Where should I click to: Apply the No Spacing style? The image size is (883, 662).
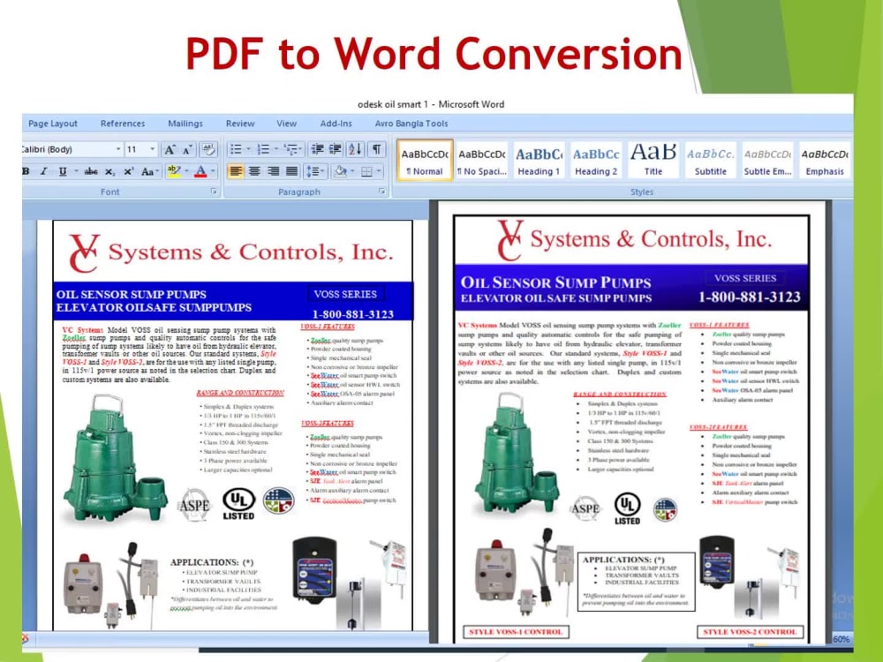point(481,161)
